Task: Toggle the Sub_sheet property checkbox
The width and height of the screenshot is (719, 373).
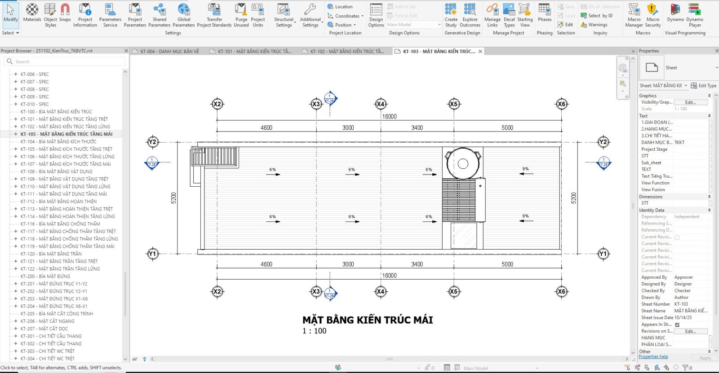Action: tap(710, 162)
